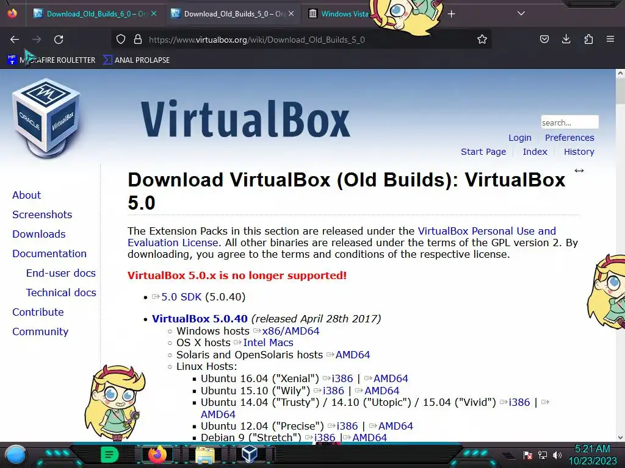Open the Login link
The image size is (625, 468).
[x=520, y=138]
